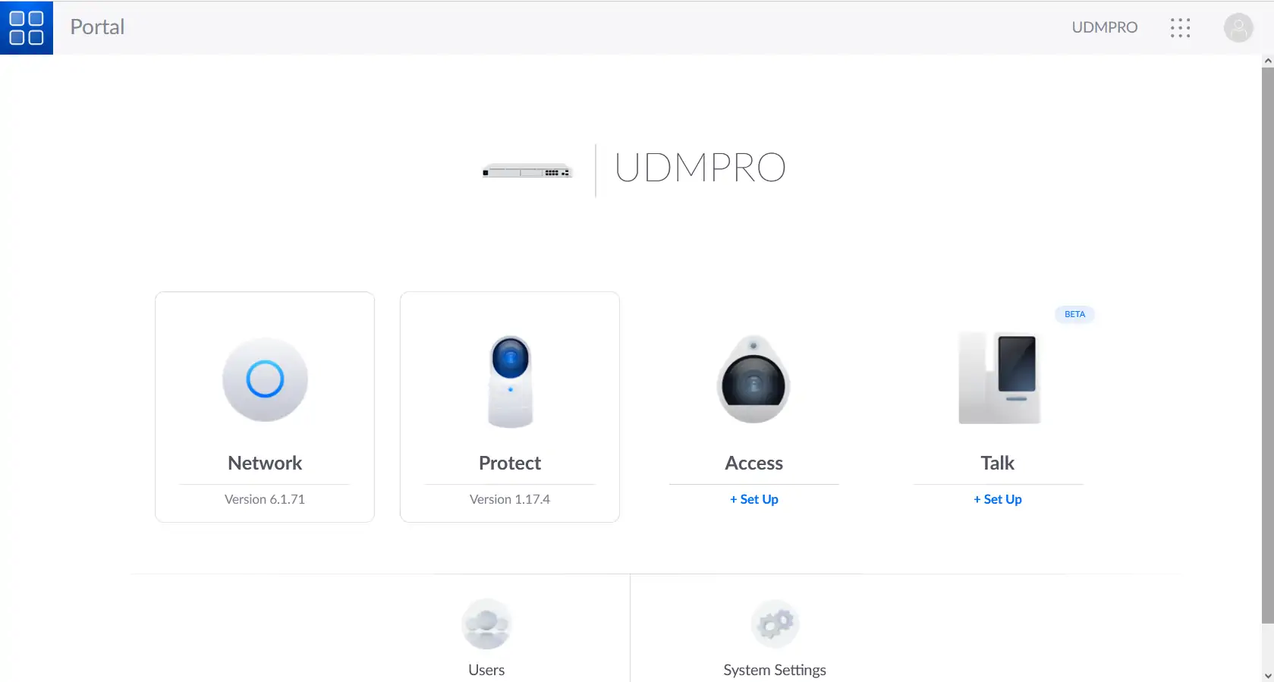
Task: Click the BETA badge on Talk
Action: (x=1074, y=314)
